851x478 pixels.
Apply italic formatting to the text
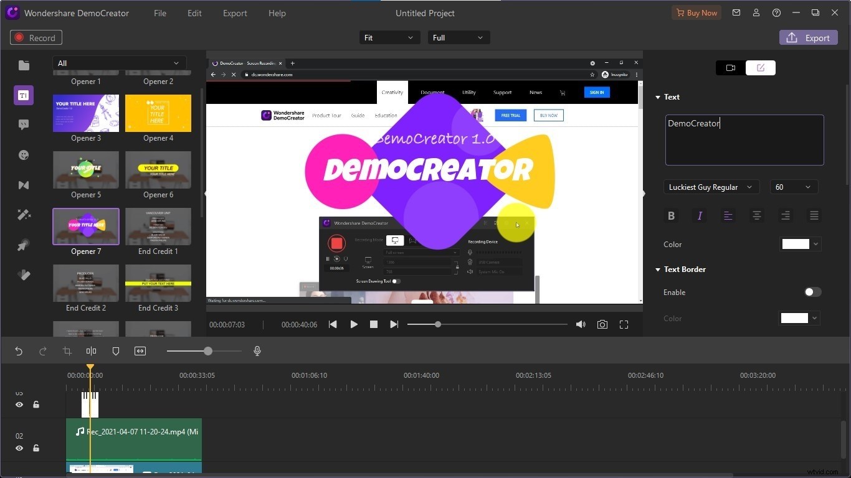[700, 216]
